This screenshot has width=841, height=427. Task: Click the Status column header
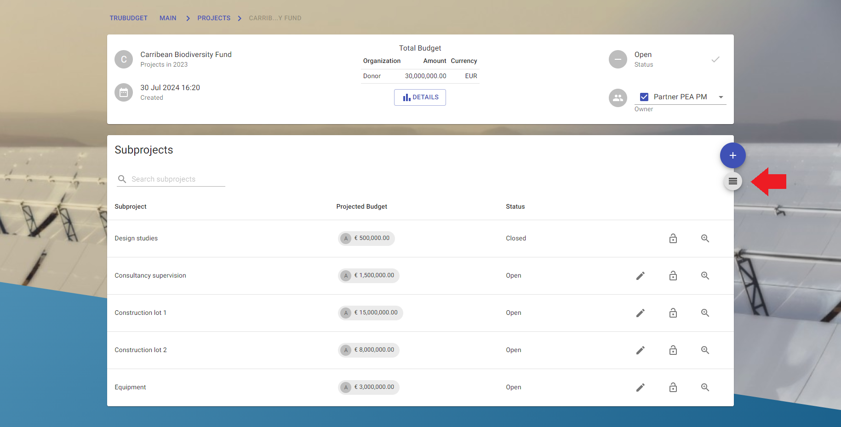point(515,206)
